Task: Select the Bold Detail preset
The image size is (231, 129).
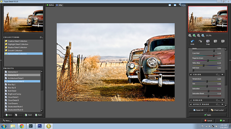Action: tap(12, 91)
